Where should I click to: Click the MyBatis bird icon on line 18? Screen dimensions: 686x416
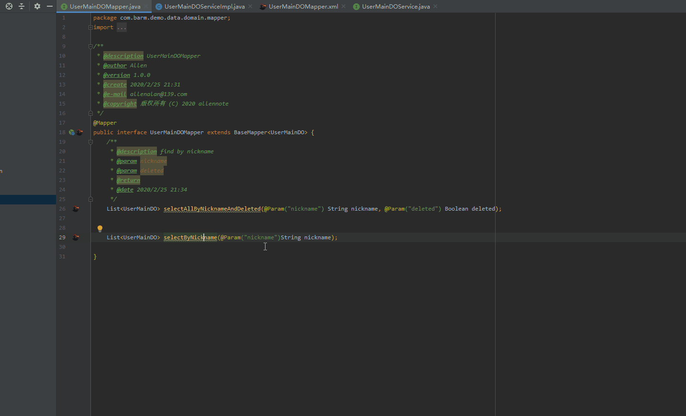tap(80, 132)
